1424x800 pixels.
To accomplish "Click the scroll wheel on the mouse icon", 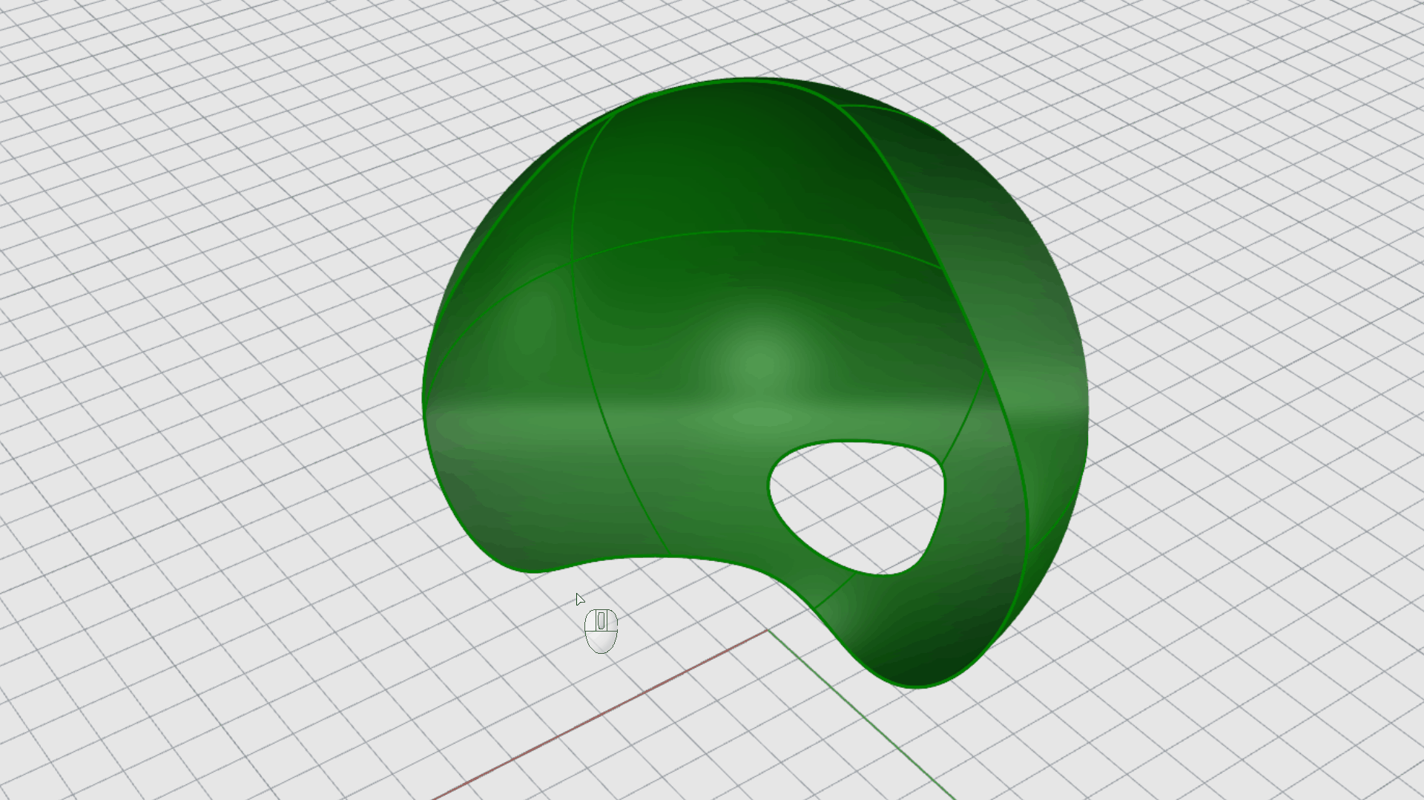I will coord(601,620).
